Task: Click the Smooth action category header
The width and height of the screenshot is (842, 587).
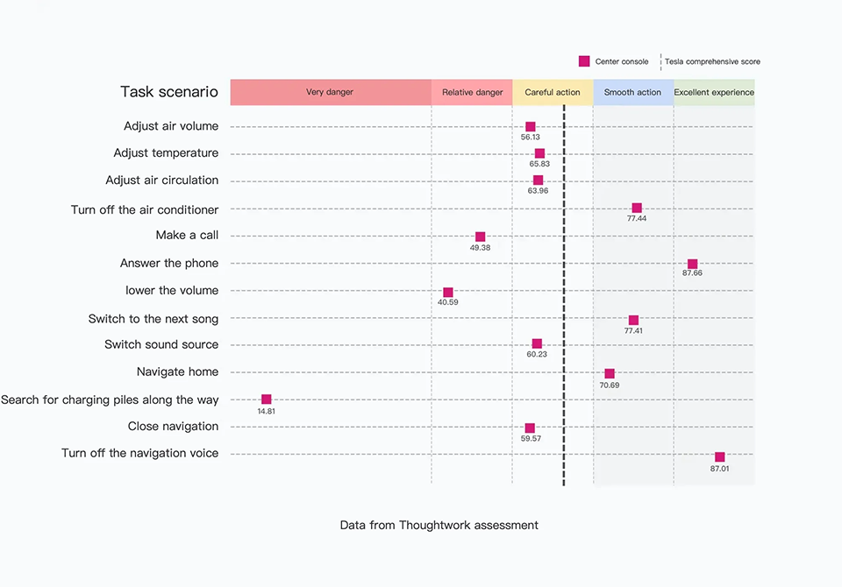Action: click(x=632, y=92)
